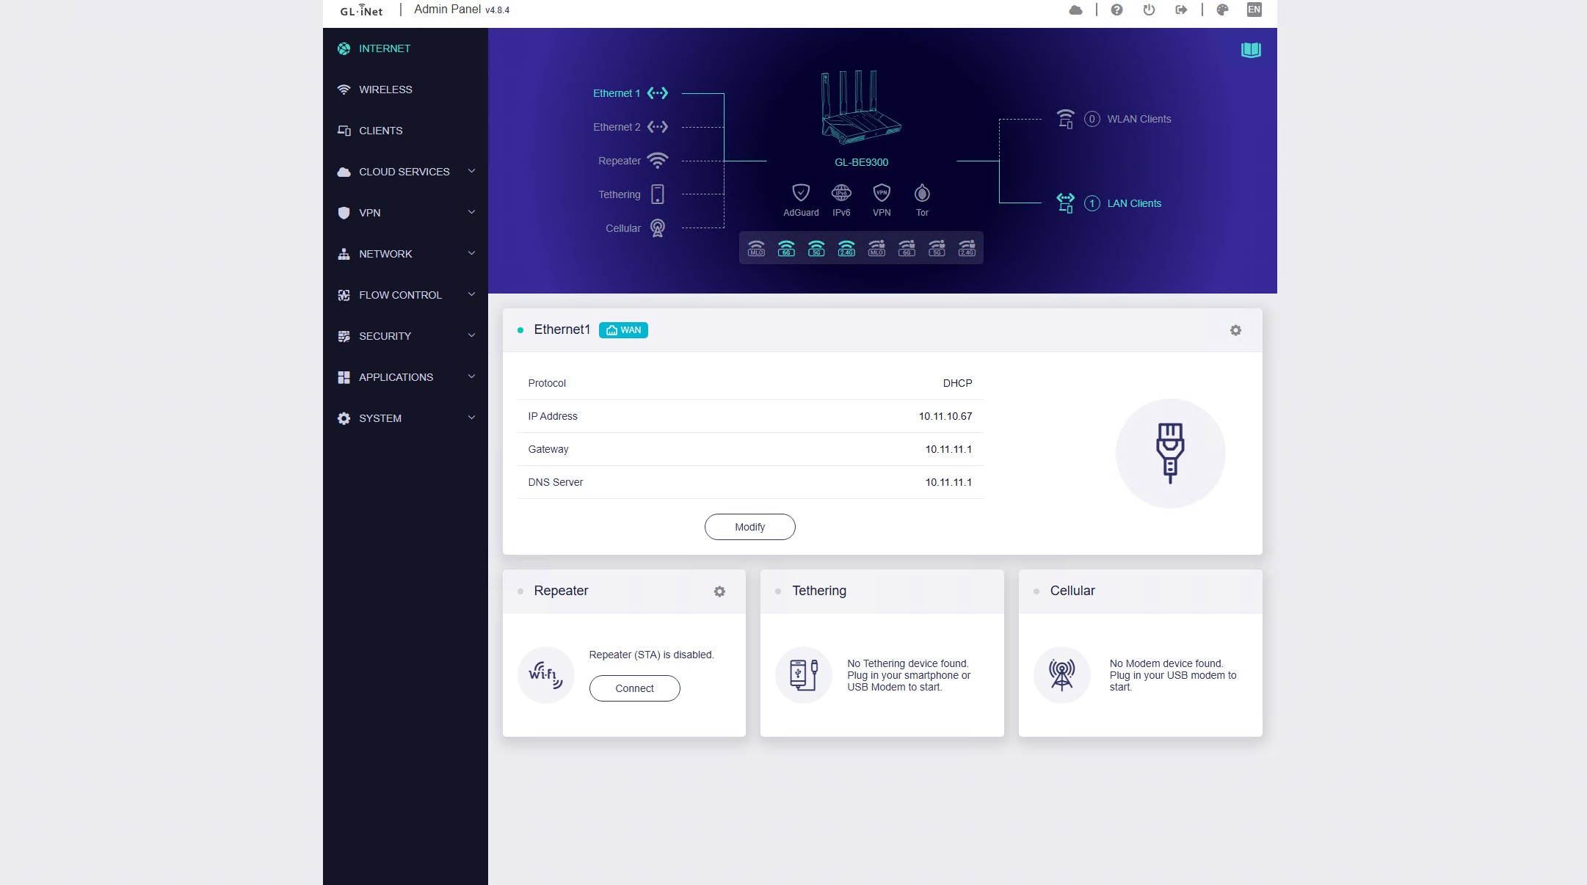Toggle the active 5G Wi-Fi band icon
The width and height of the screenshot is (1587, 885).
point(816,248)
